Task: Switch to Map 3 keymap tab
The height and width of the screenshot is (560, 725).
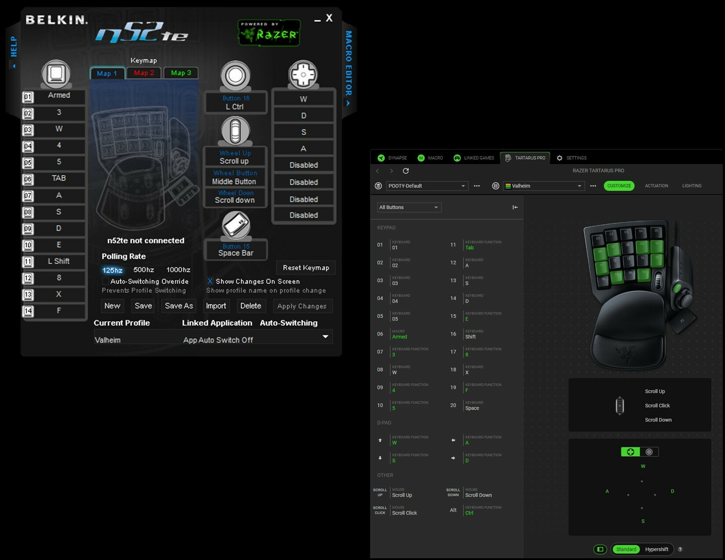Action: coord(181,73)
